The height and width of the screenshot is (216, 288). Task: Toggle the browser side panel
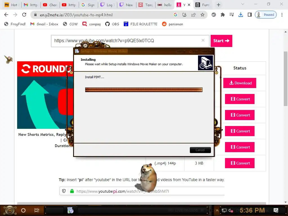250,15
